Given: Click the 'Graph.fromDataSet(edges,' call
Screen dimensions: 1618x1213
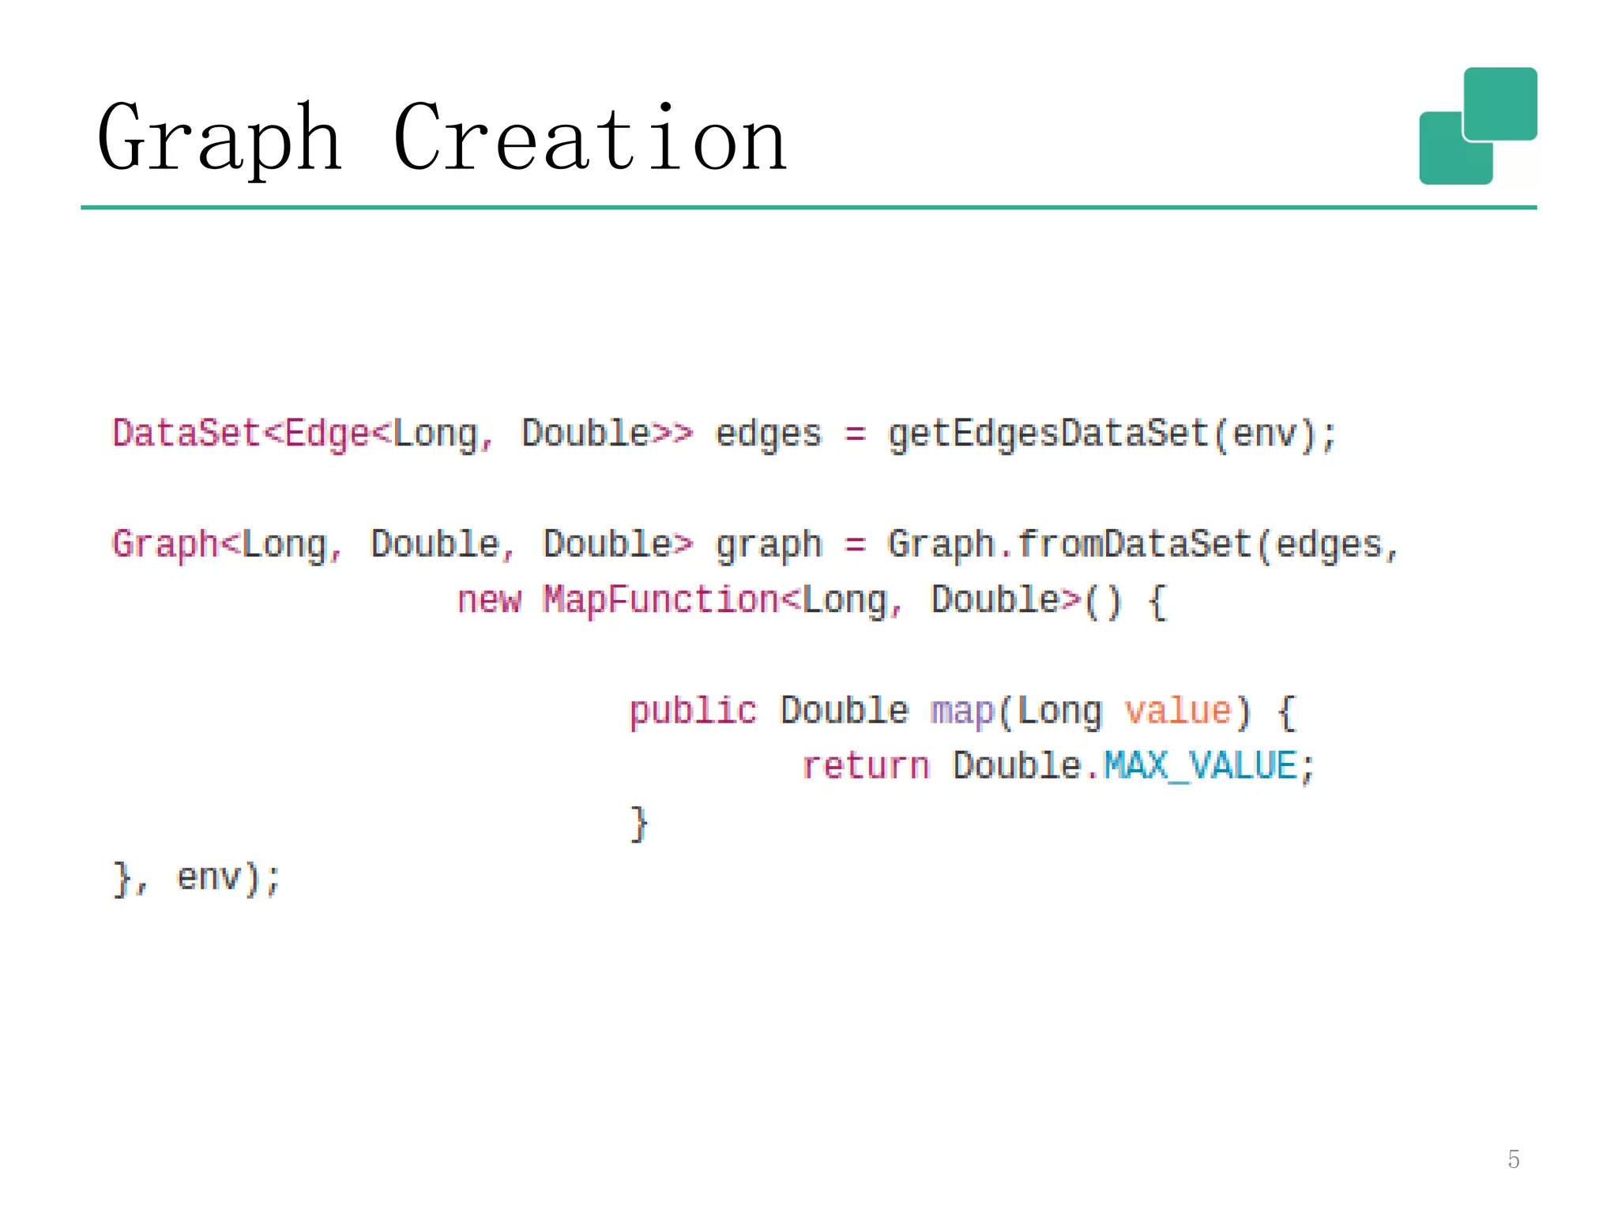Looking at the screenshot, I should (1143, 545).
